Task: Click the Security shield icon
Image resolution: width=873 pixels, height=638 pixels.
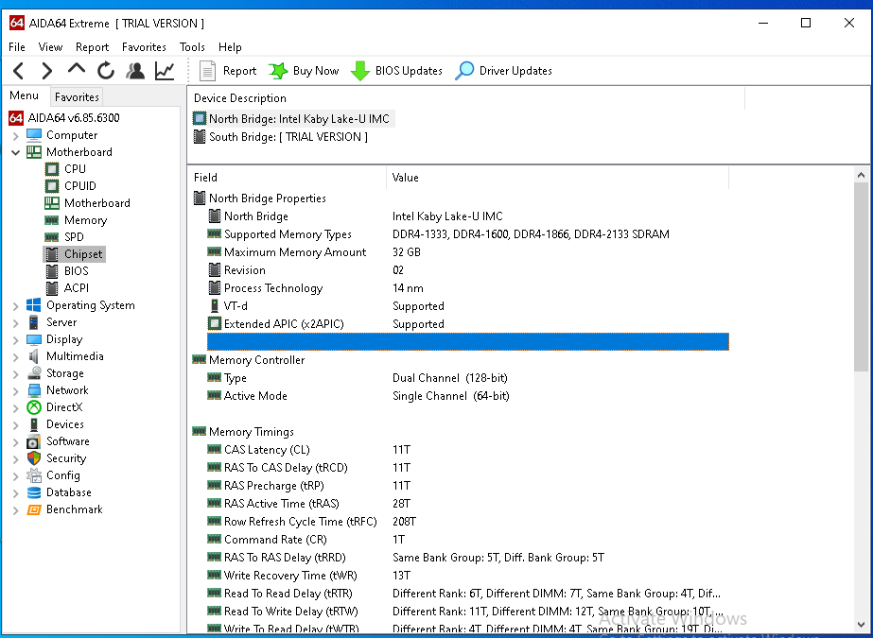Action: point(34,459)
